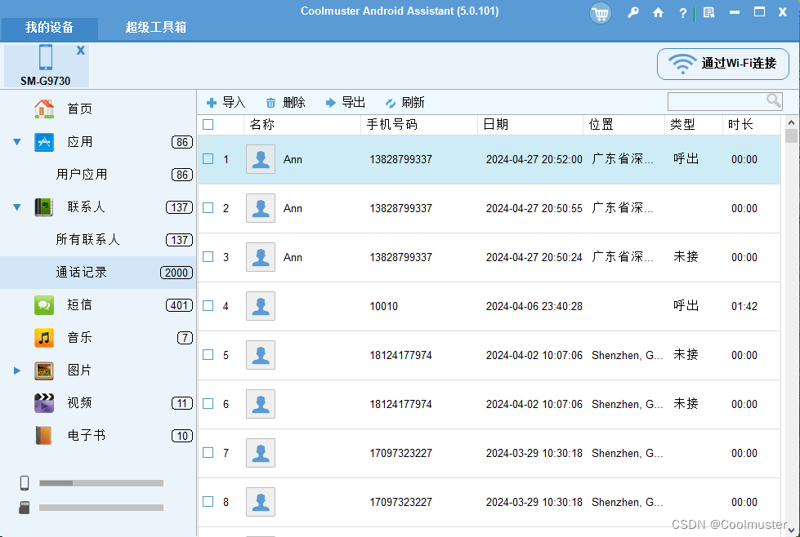Click the phone storage usage bar

pos(101,483)
